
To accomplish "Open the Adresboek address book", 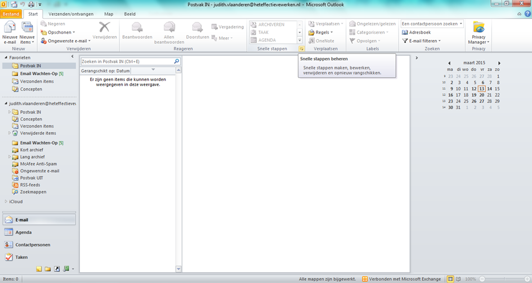I will click(416, 32).
